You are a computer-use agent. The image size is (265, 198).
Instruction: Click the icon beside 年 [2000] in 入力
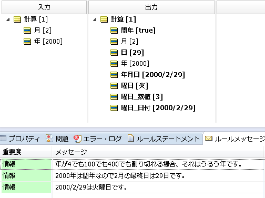click(27, 42)
